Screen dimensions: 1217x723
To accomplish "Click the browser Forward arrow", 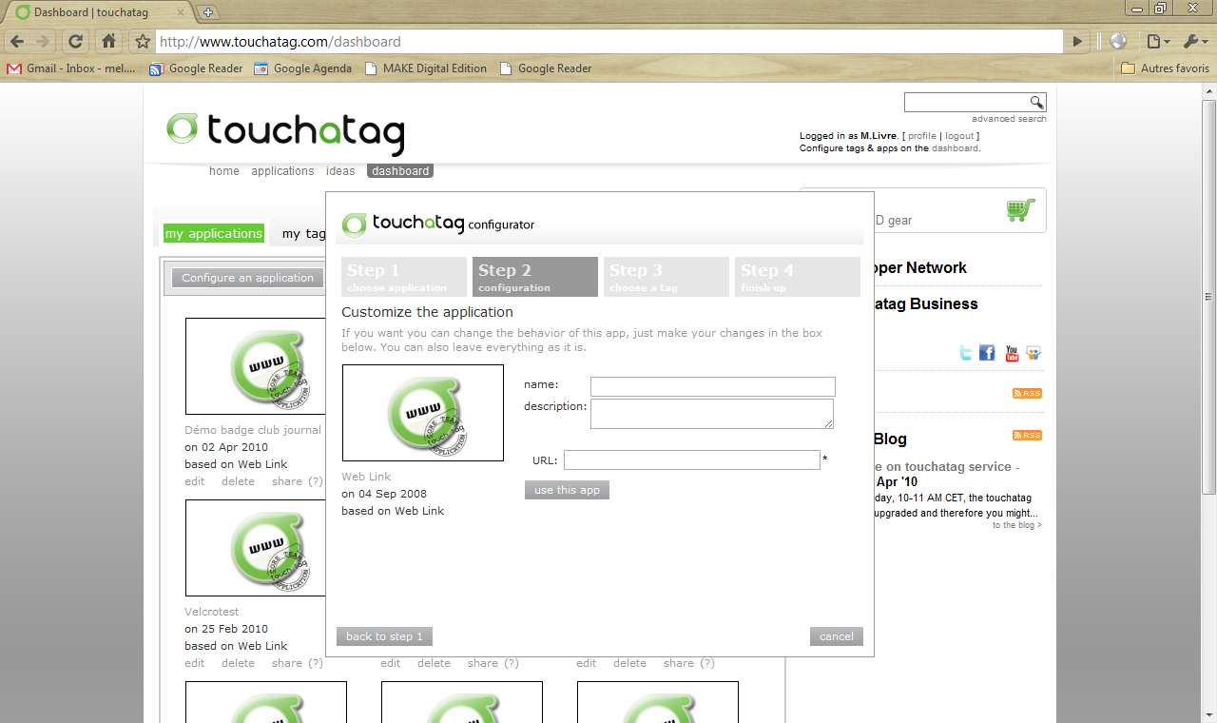I will pyautogui.click(x=42, y=42).
